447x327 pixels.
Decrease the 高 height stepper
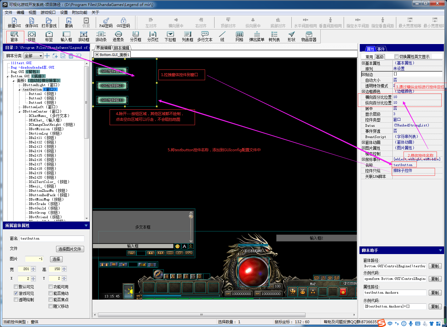tap(64, 270)
